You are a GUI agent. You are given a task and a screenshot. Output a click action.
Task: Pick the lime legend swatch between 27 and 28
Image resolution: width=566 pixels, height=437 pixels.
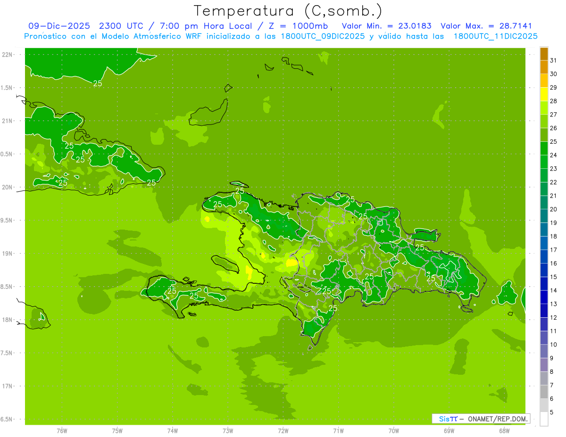pyautogui.click(x=544, y=108)
